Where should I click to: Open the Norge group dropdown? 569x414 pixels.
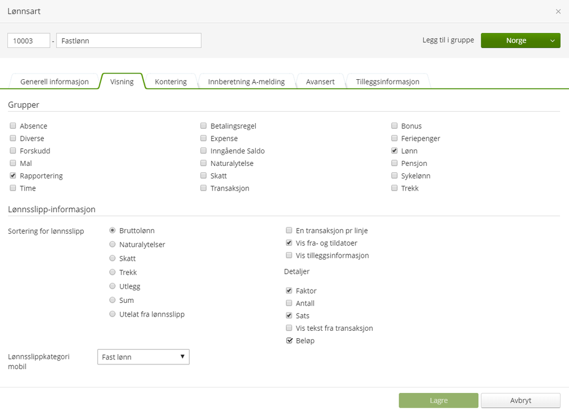521,40
